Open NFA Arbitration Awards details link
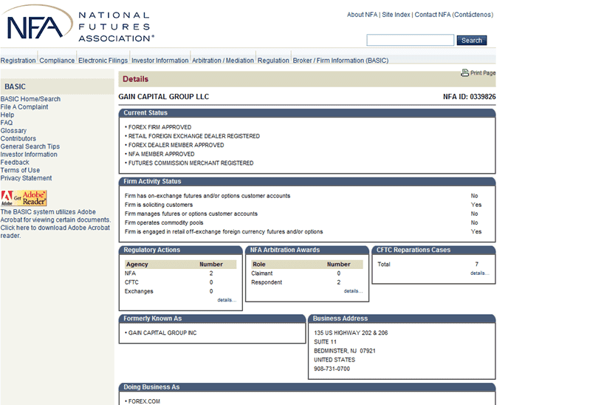Viewport: 604px width, 405px height. click(353, 291)
